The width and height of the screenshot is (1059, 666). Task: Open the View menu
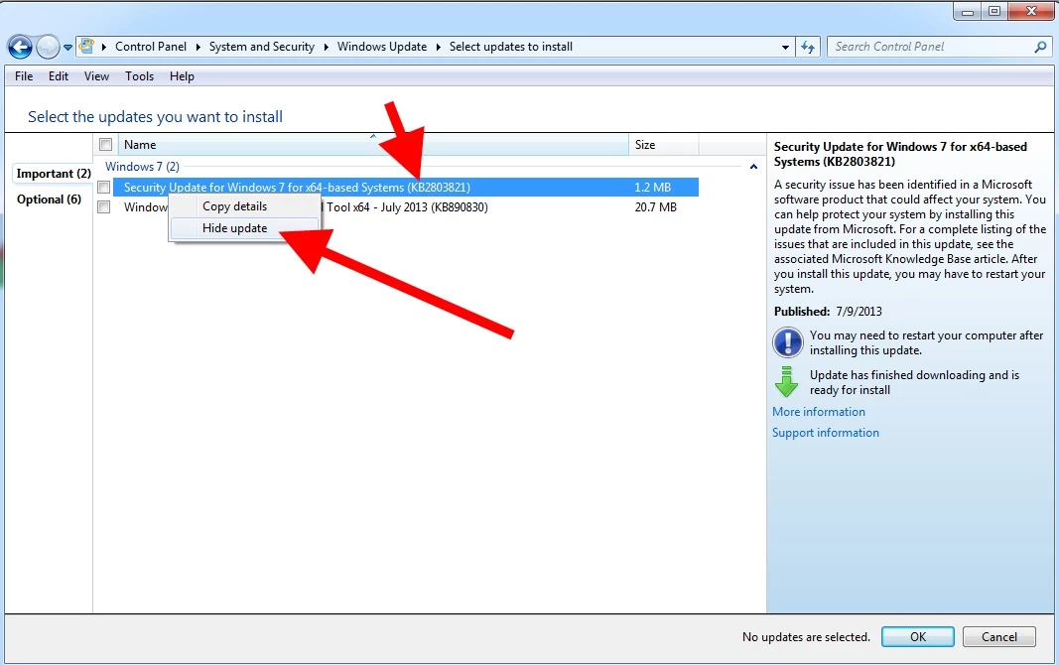[x=96, y=76]
